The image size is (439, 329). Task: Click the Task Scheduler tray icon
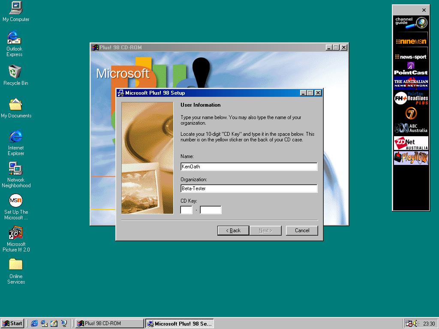pos(409,323)
